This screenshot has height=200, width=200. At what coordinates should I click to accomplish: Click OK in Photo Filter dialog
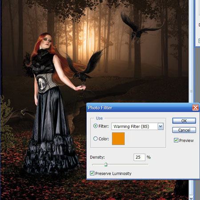click(184, 121)
